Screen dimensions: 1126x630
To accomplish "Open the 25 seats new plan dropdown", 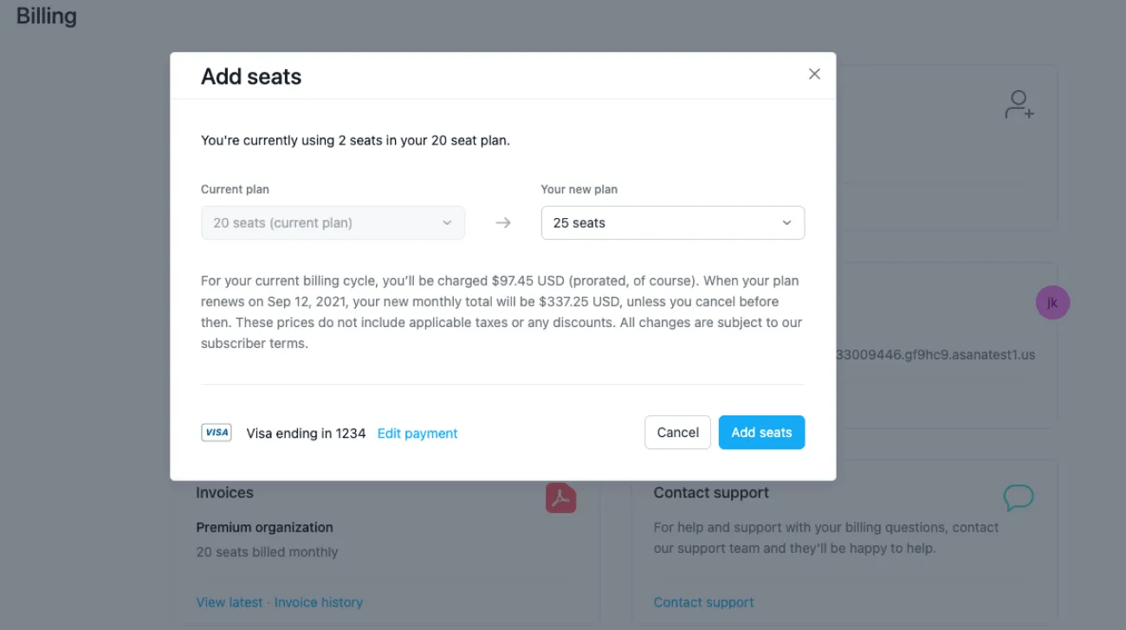I will 672,223.
